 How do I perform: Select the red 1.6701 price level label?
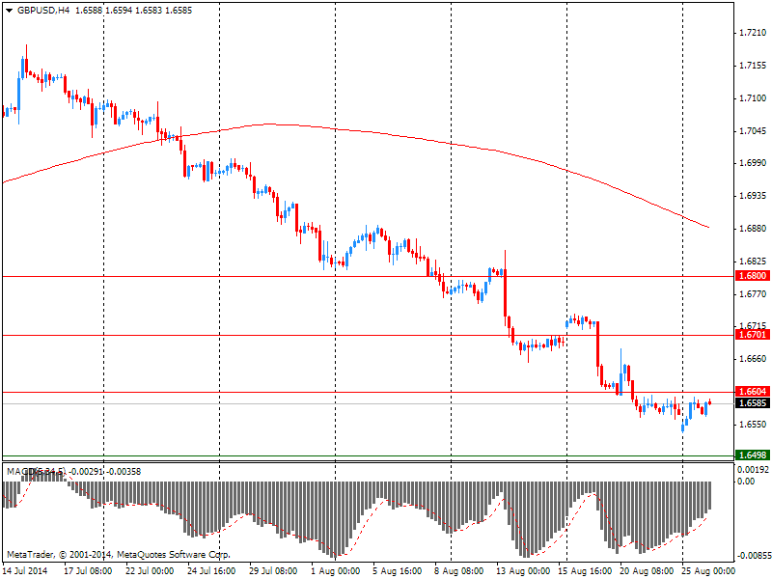pos(753,335)
